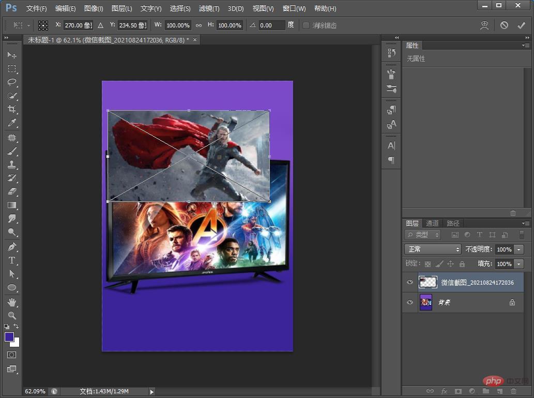The width and height of the screenshot is (534, 398).
Task: Hide the 背景 layer
Action: (x=410, y=302)
